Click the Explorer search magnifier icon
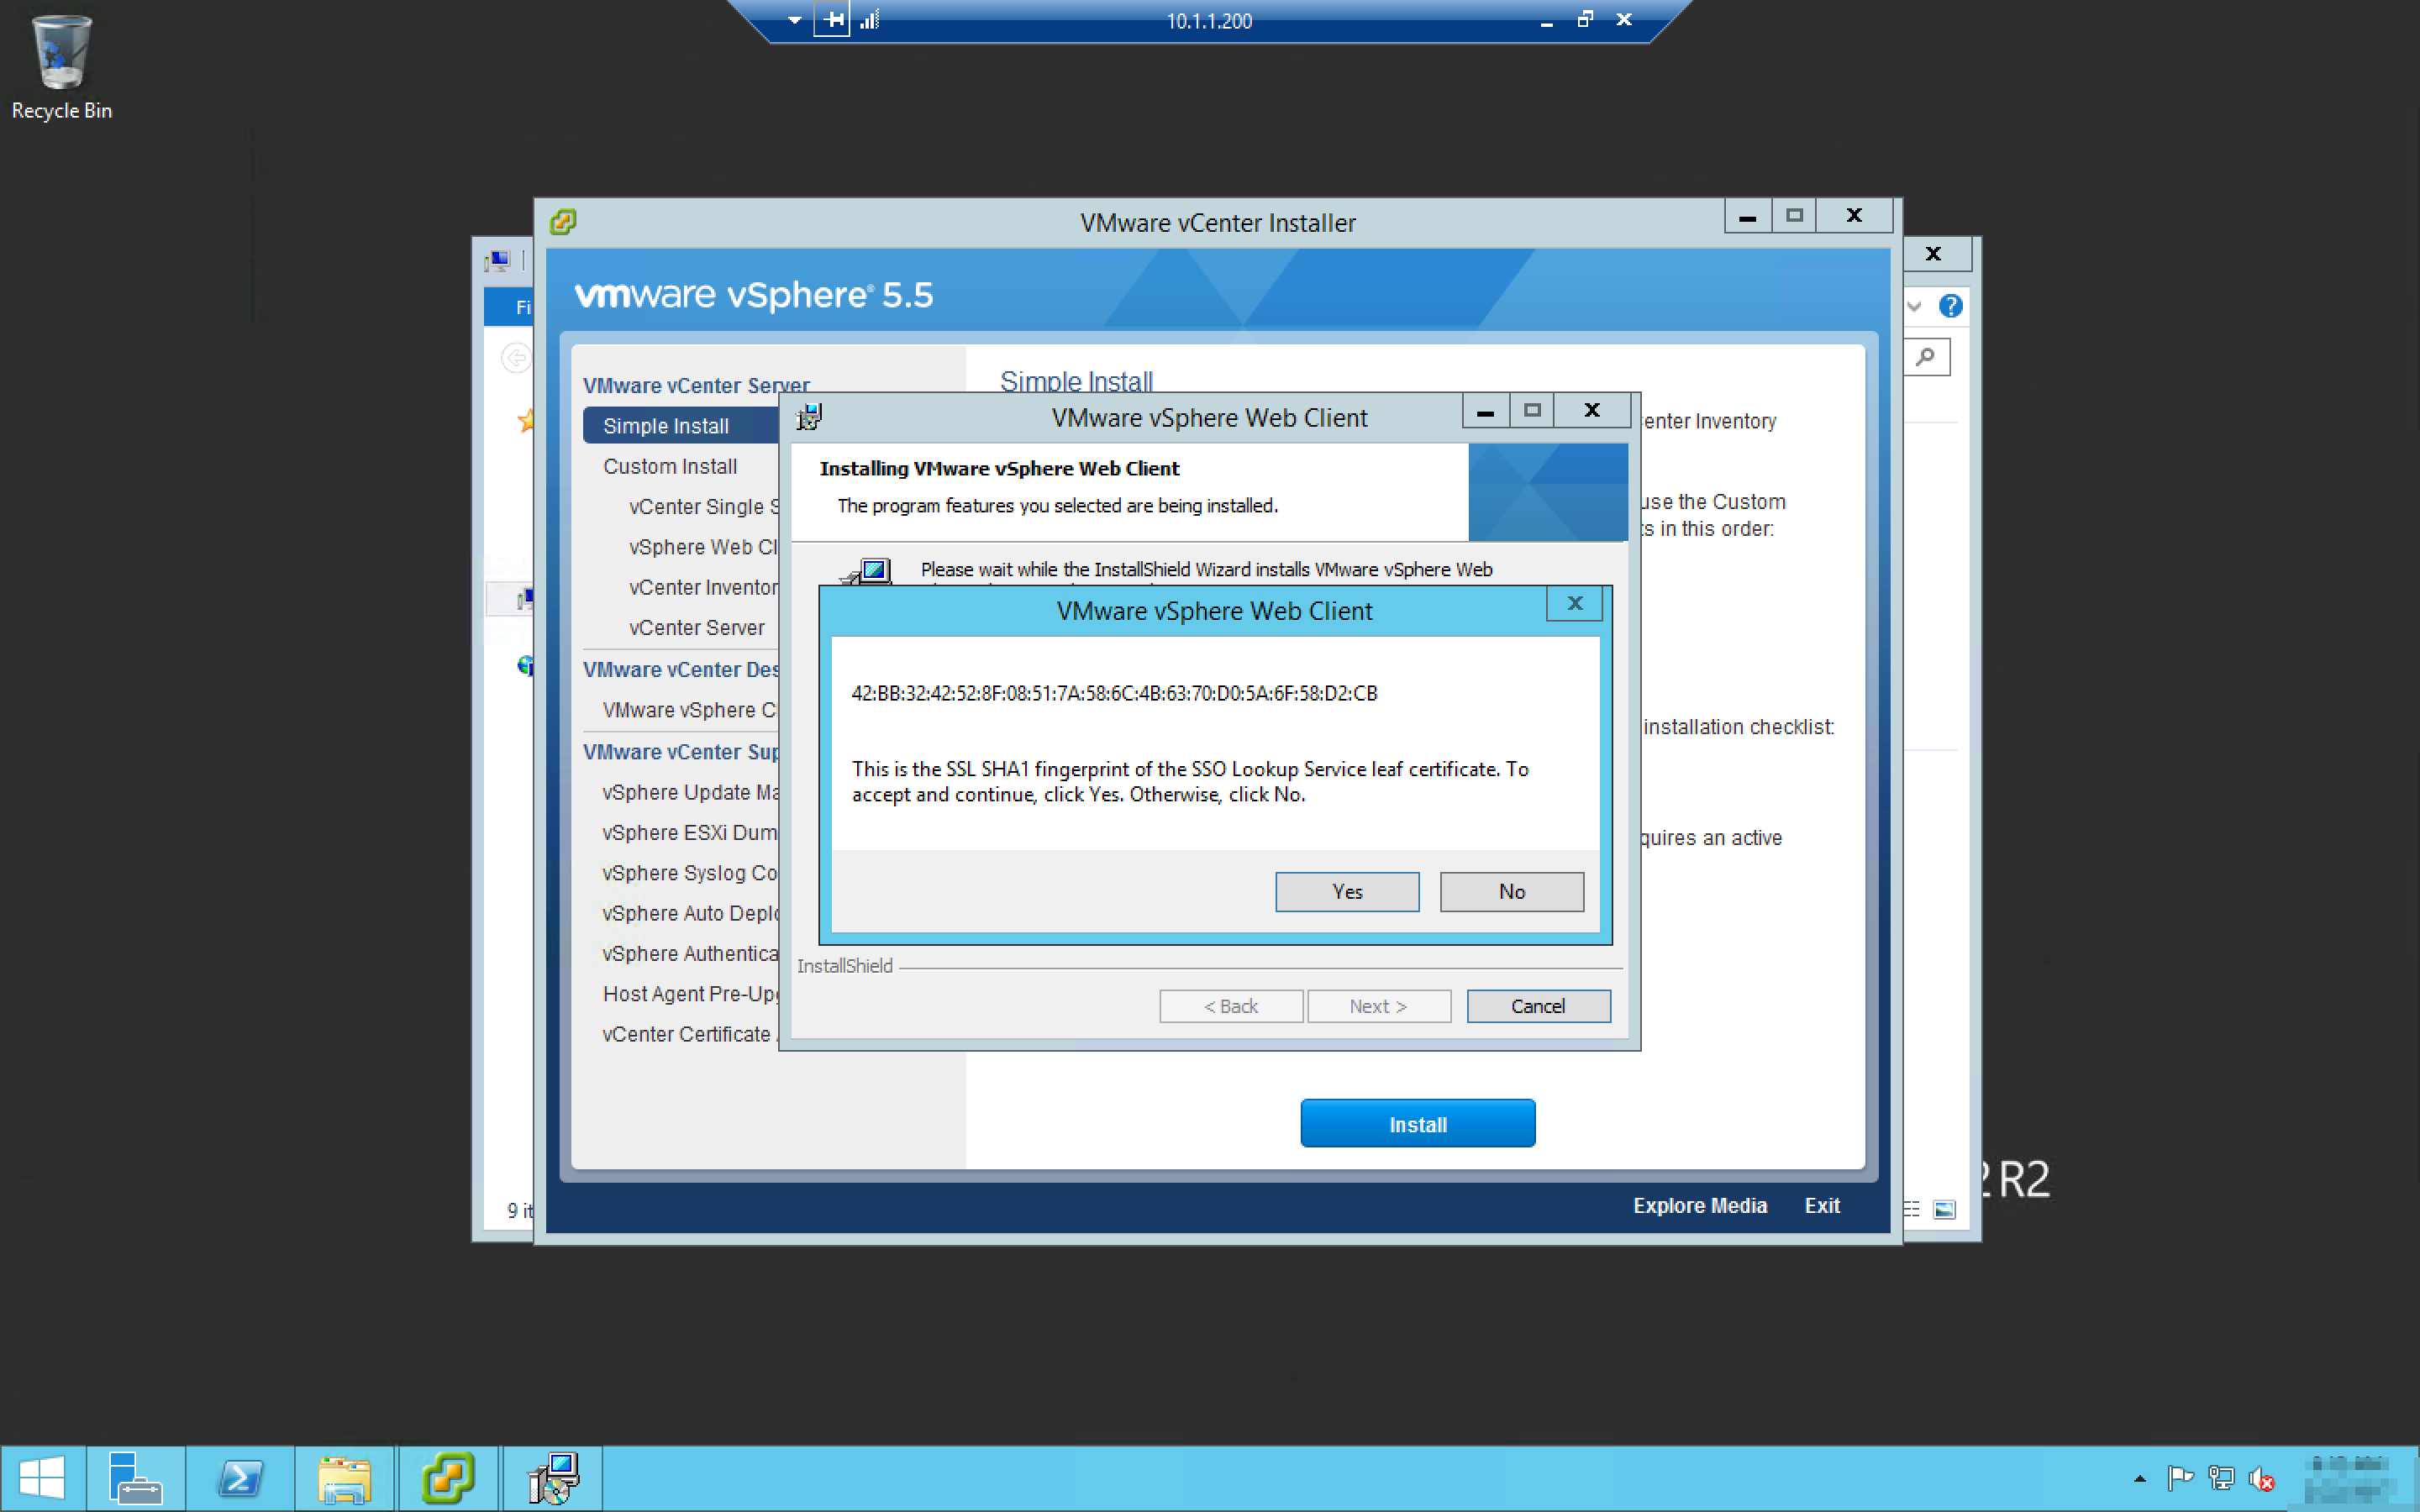 click(1926, 357)
